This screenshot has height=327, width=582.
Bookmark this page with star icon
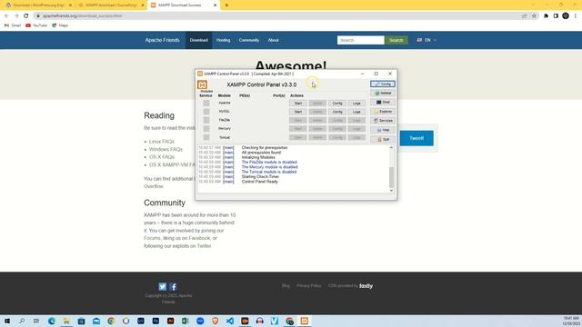click(534, 16)
